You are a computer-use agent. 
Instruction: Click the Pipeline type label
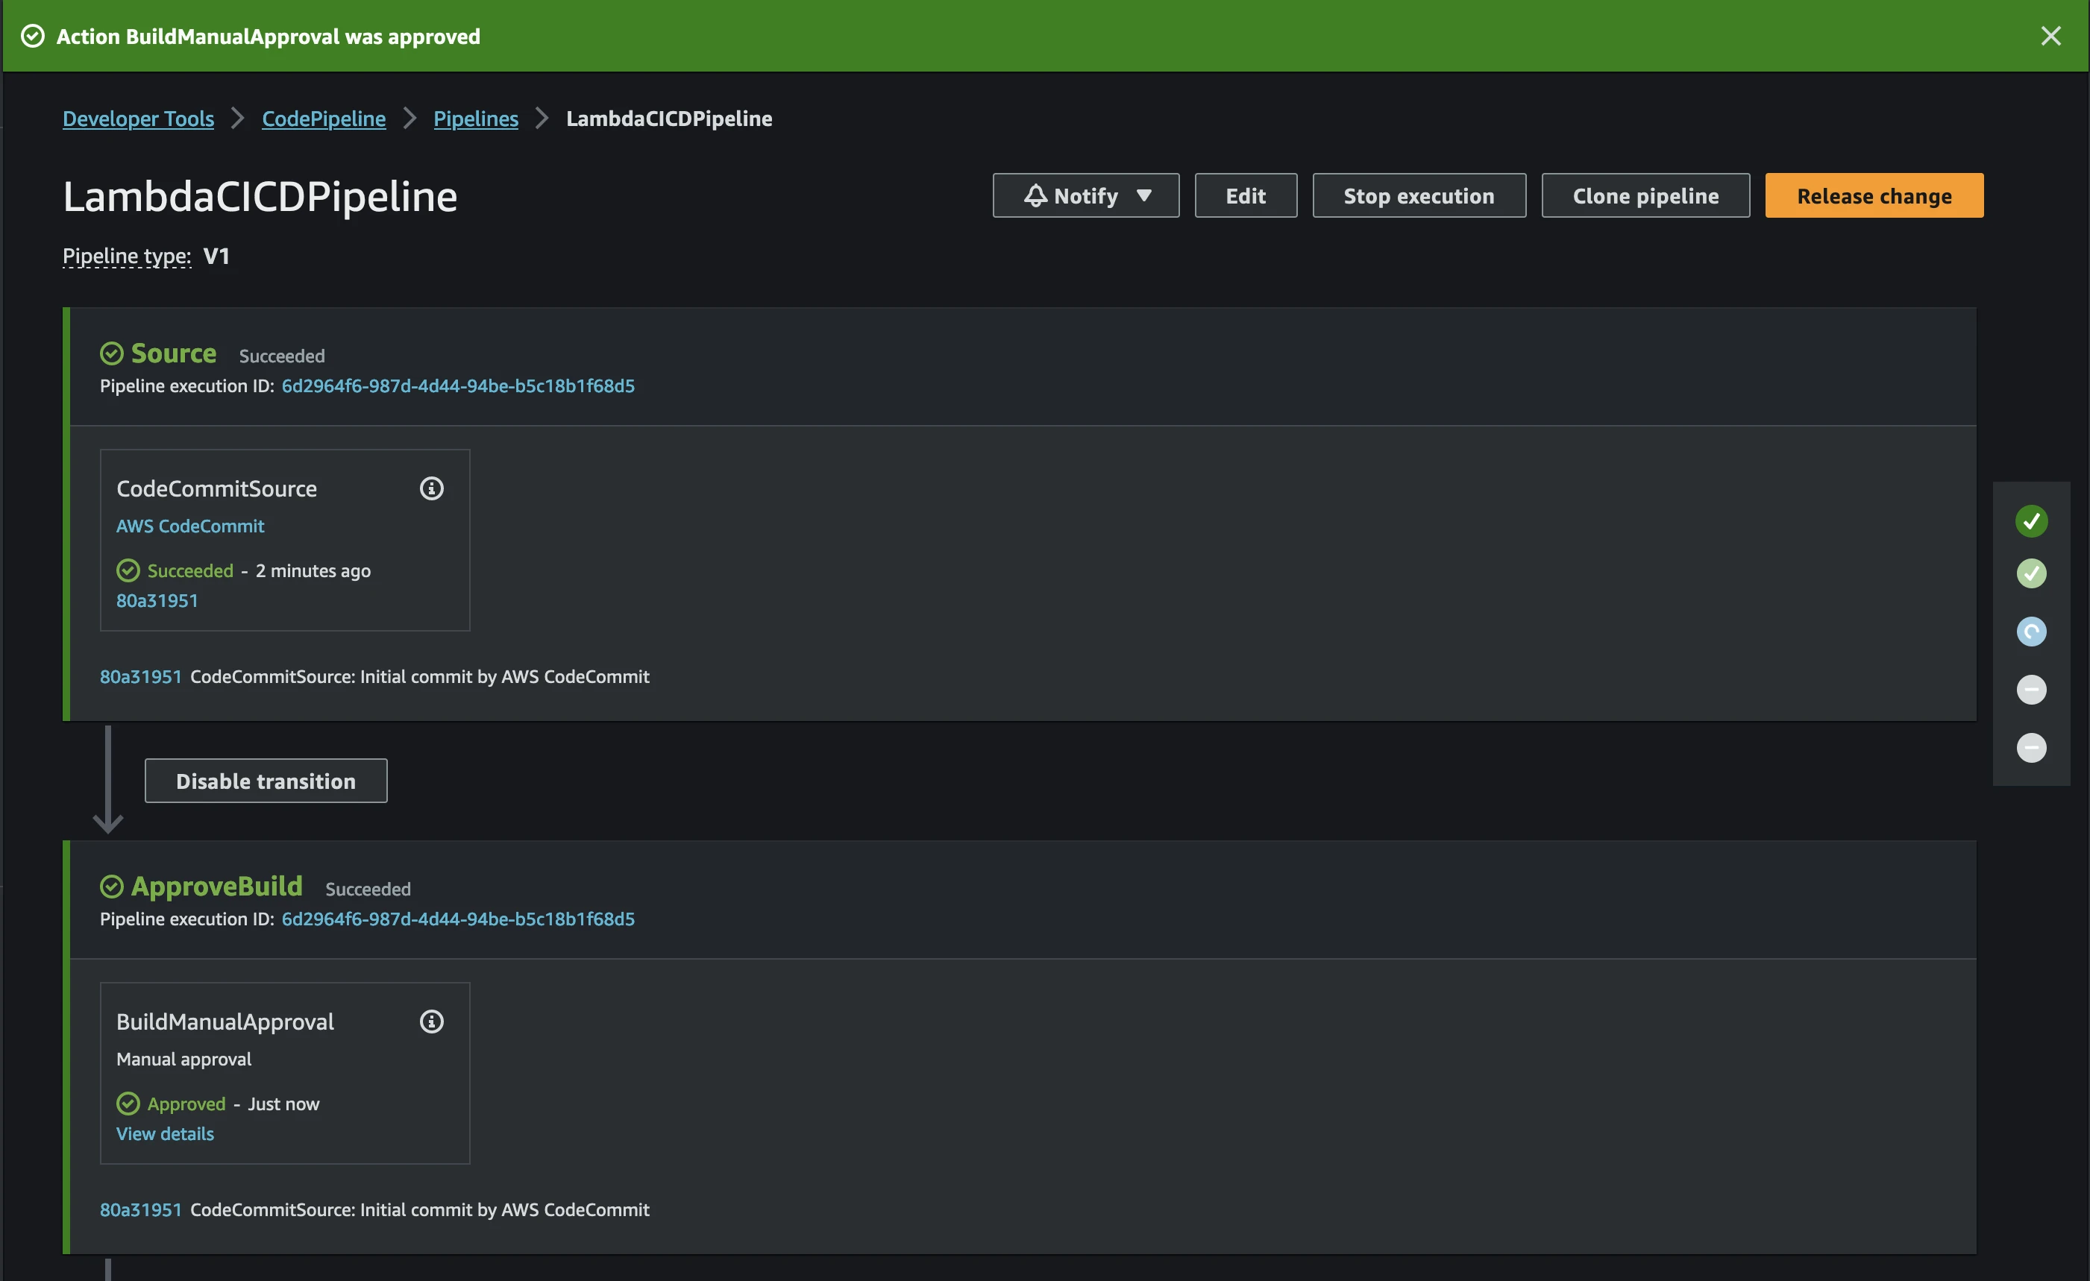coord(128,256)
